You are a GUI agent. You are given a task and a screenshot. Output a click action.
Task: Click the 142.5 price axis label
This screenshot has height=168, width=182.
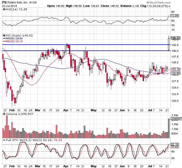tap(175, 45)
